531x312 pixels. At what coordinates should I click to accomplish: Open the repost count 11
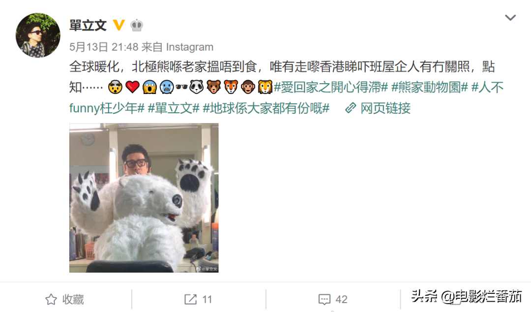(207, 300)
